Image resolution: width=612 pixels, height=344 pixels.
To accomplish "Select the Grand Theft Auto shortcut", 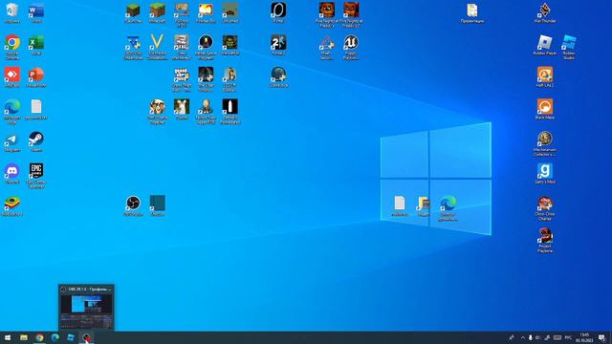I will click(182, 79).
